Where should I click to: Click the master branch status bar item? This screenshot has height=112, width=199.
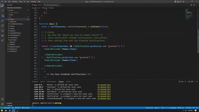[7, 108]
